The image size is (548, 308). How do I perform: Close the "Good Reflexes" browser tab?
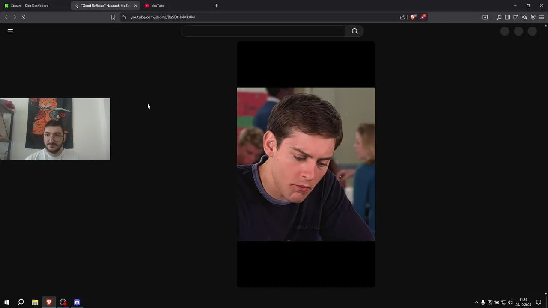(x=135, y=6)
